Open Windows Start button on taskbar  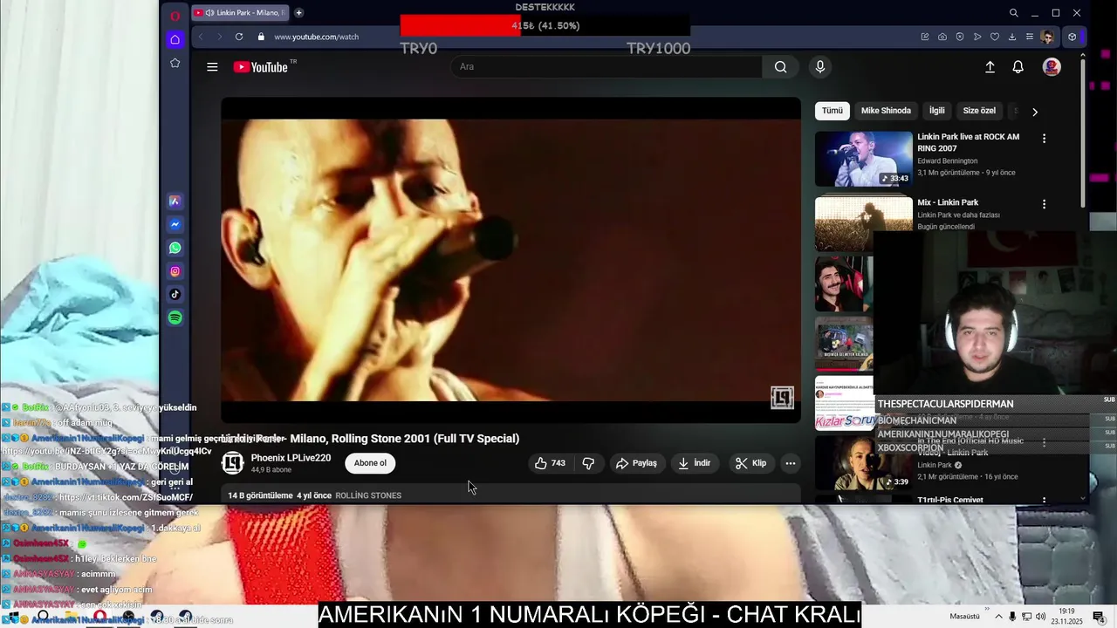click(x=12, y=618)
